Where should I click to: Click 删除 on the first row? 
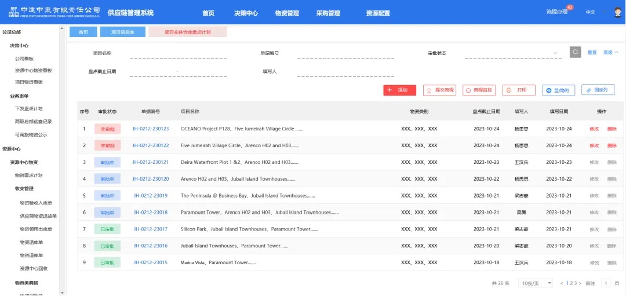pyautogui.click(x=612, y=129)
